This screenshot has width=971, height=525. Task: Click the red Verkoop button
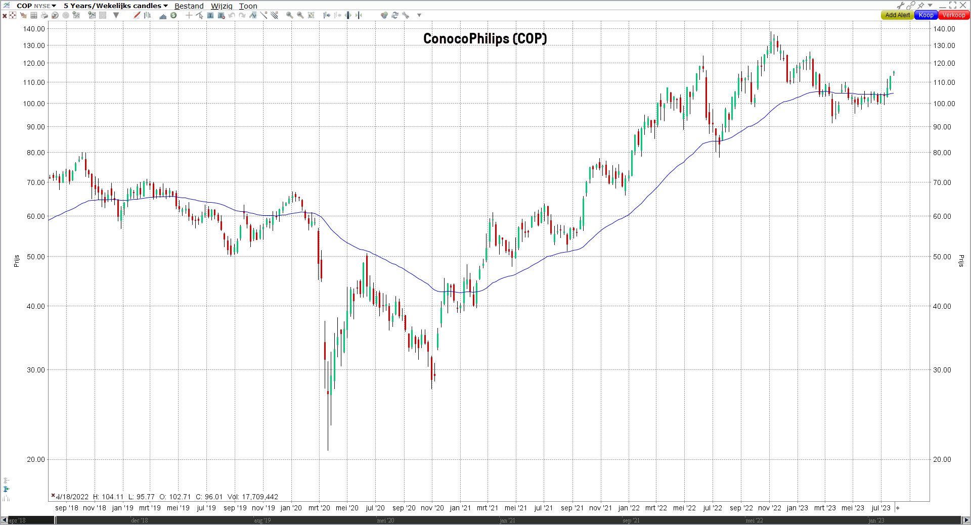tap(954, 15)
